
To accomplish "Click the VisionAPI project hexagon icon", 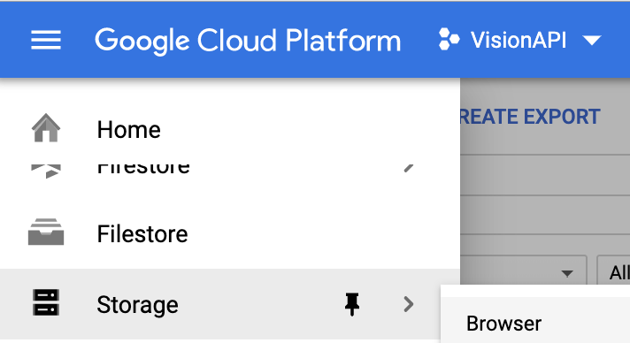I will coord(449,40).
